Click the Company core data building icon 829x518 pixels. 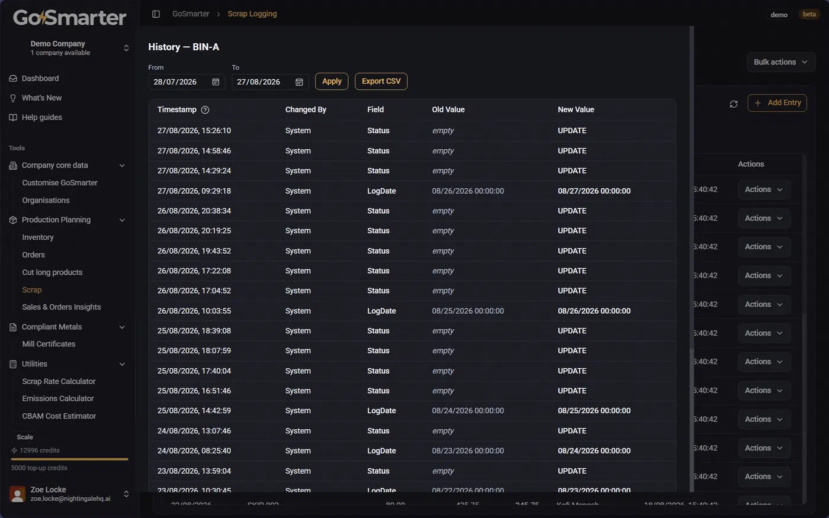[13, 165]
